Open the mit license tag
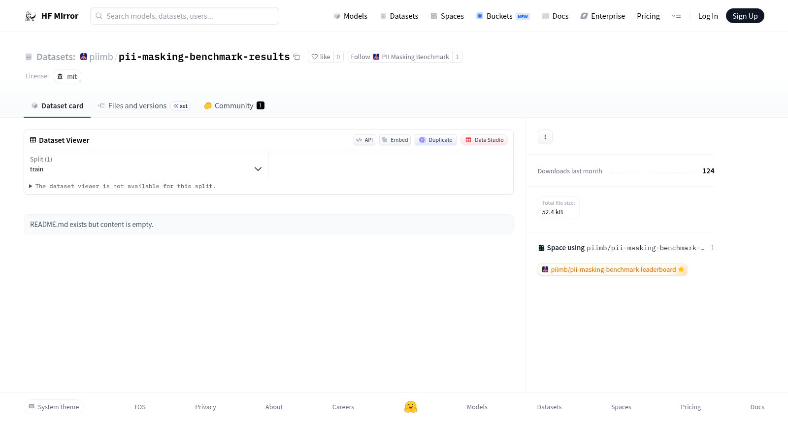This screenshot has height=424, width=788. (x=67, y=76)
